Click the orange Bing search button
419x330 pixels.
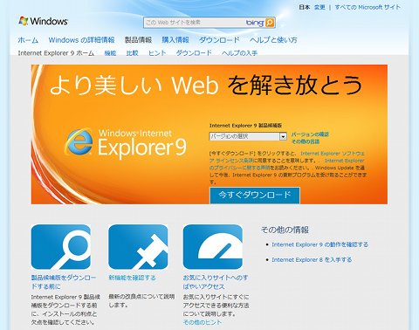click(x=270, y=23)
